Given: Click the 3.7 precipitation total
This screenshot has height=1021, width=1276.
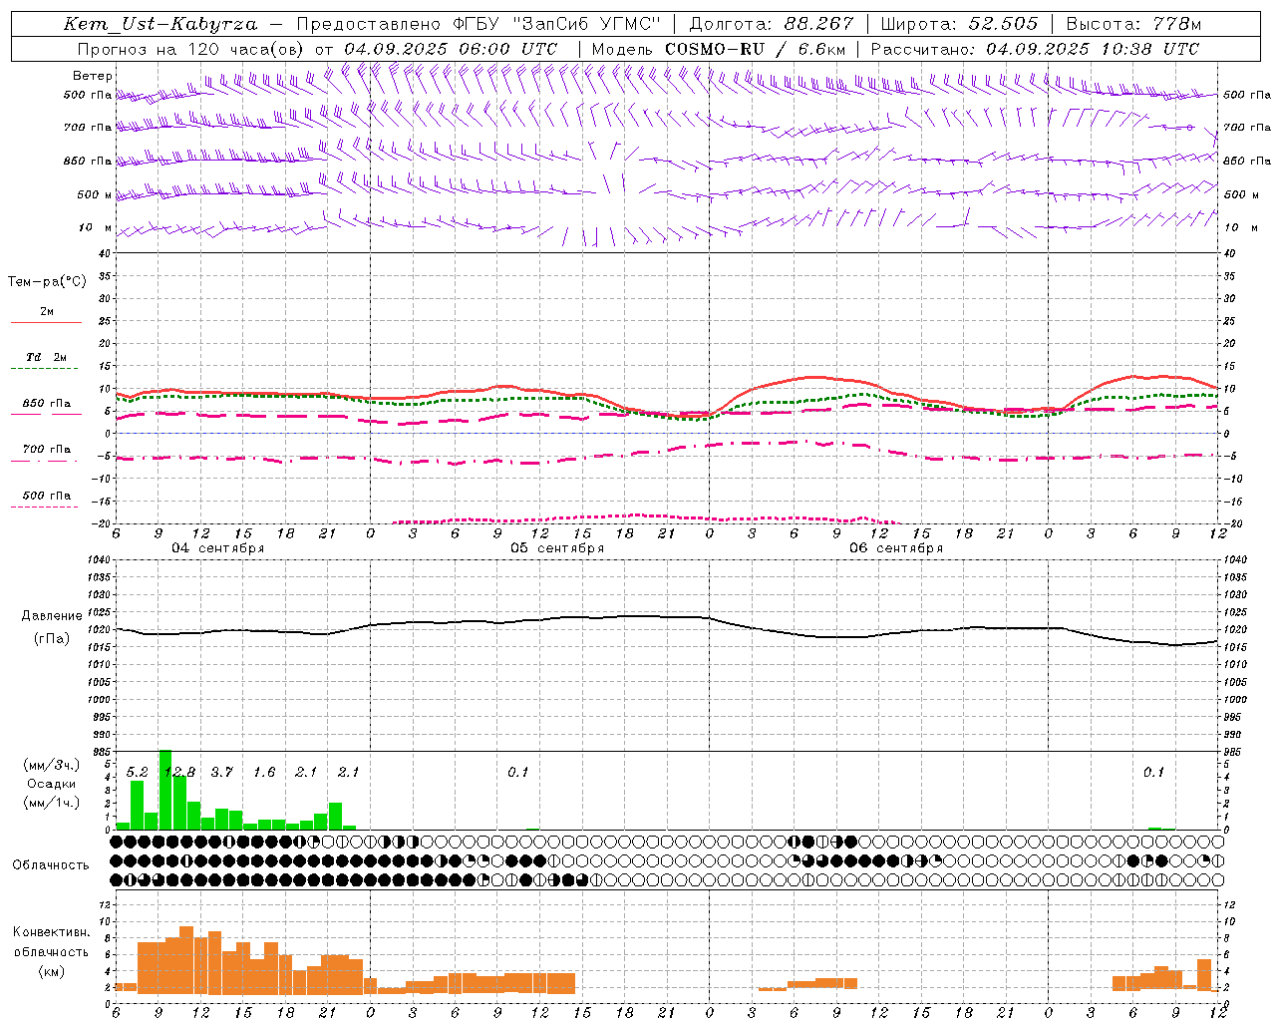Looking at the screenshot, I should pyautogui.click(x=221, y=773).
